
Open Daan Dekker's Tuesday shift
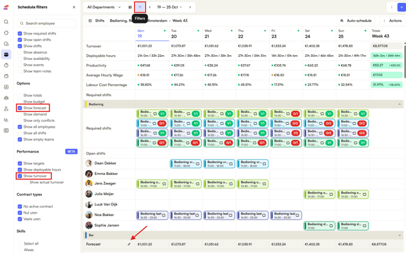[x=185, y=164]
